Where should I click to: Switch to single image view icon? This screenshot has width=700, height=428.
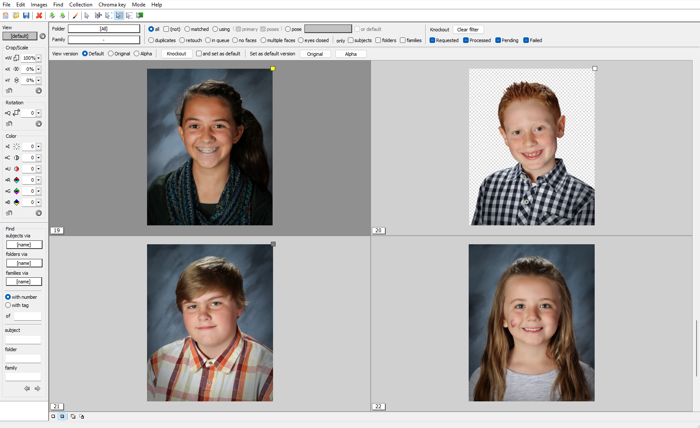coord(53,416)
